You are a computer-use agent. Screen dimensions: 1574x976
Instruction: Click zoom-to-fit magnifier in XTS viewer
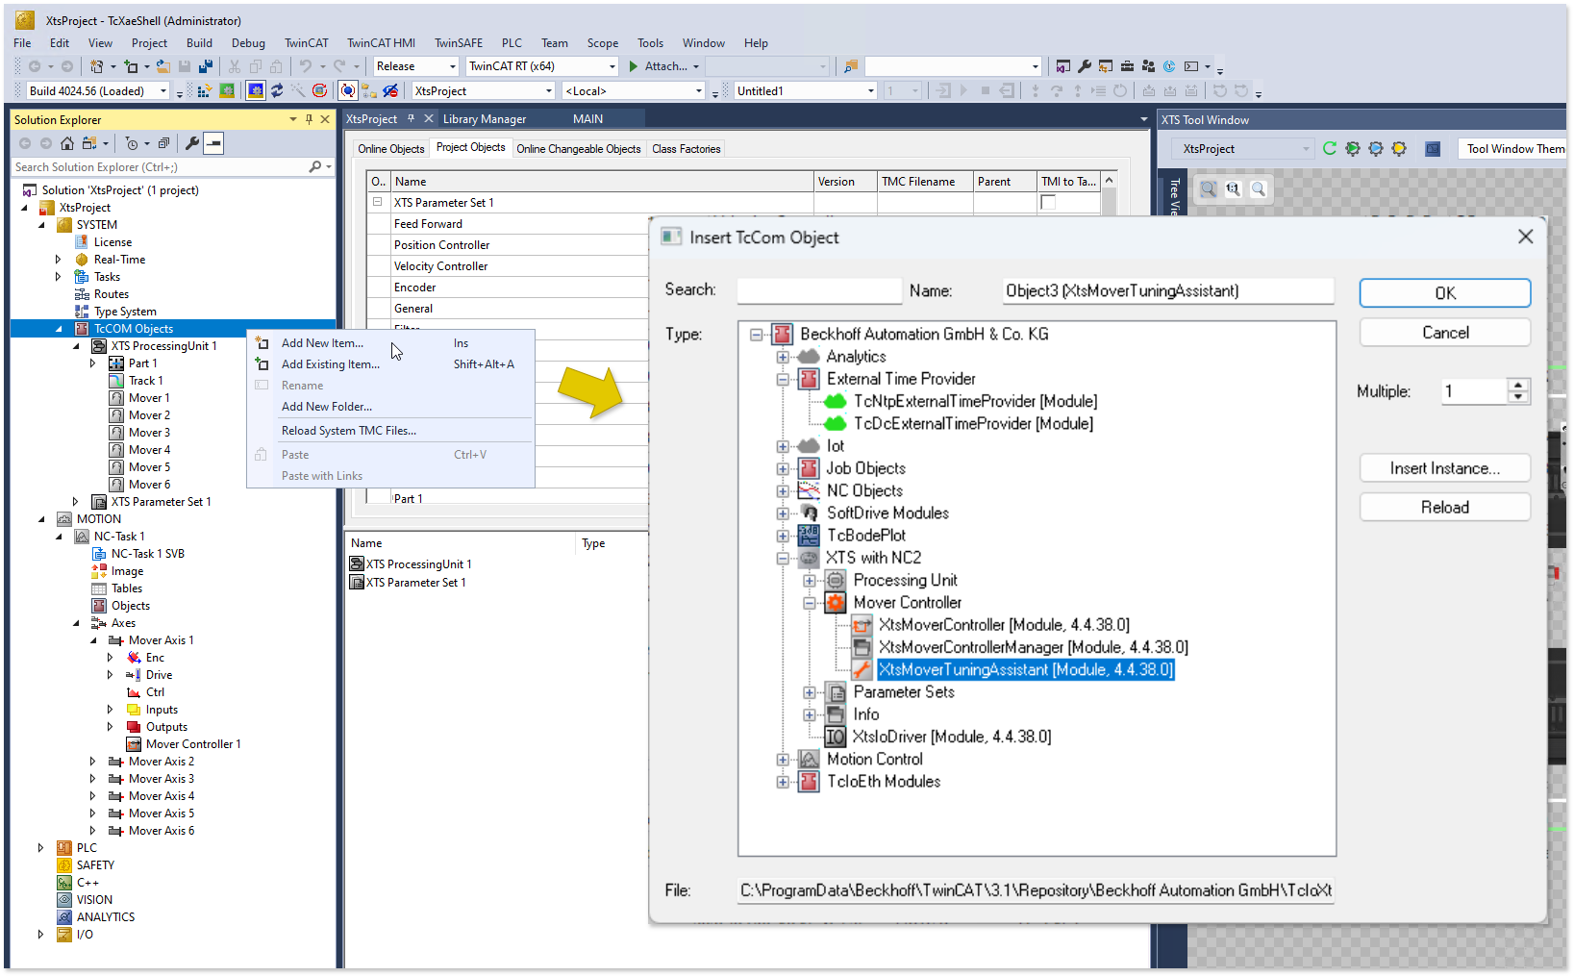(x=1209, y=189)
